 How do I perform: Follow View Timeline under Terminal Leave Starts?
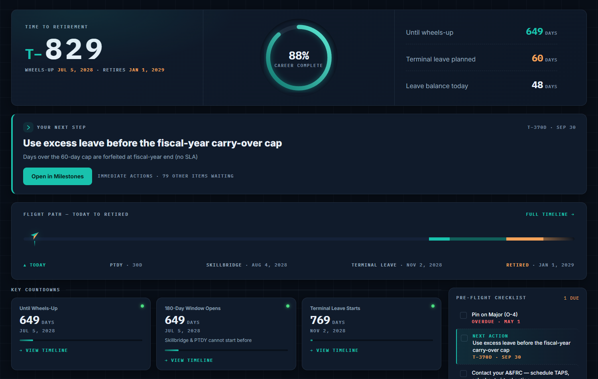click(334, 350)
